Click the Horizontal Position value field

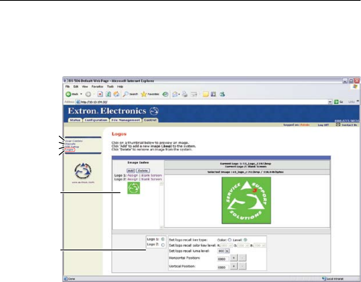pos(223,259)
